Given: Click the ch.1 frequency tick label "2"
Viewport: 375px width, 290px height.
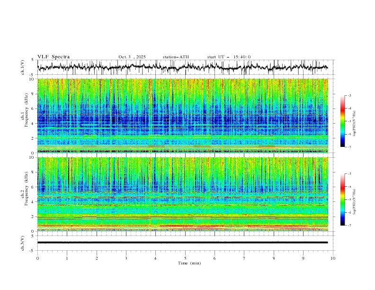Looking at the screenshot, I should (x=33, y=138).
